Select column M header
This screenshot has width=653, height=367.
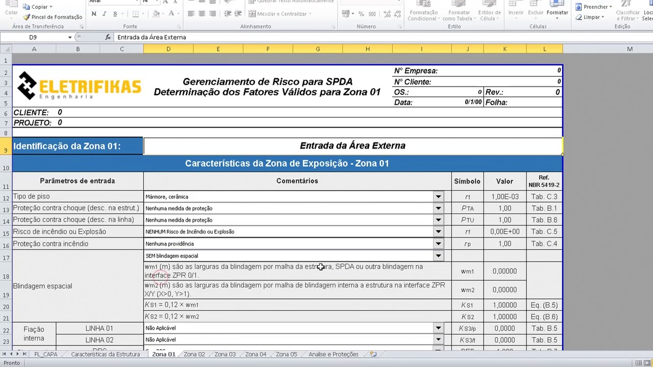point(630,49)
